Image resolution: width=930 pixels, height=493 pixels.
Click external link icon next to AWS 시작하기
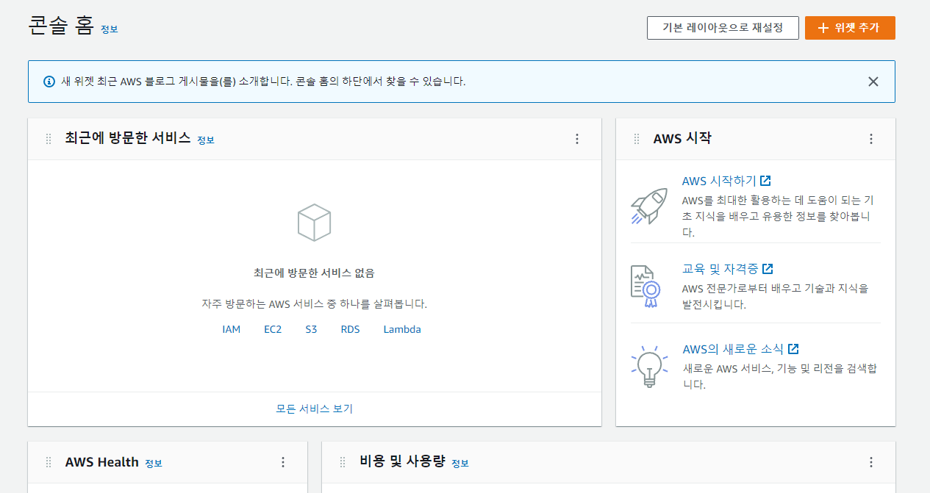[765, 181]
